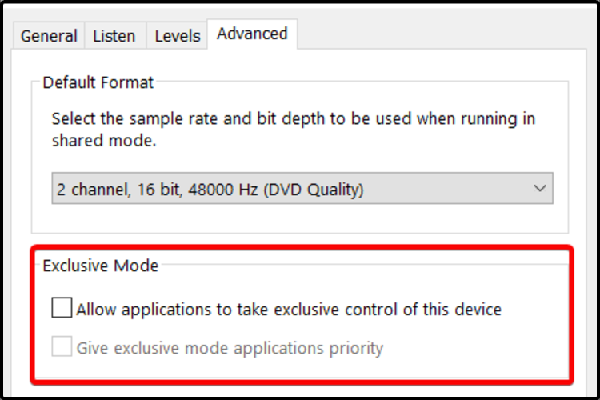Click the "Exclusive Mode" group heading
This screenshot has width=600, height=400.
pos(101,266)
